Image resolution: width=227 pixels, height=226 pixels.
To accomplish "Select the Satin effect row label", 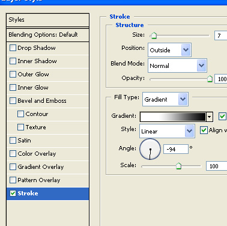I will 24,141.
